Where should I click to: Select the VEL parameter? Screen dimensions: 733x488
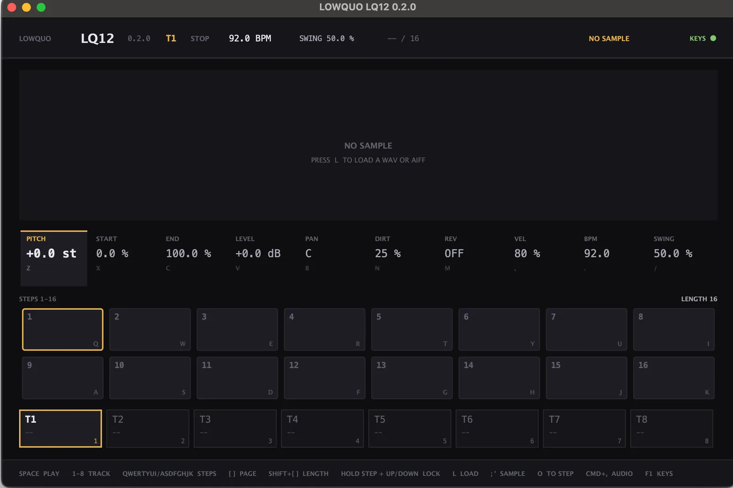[542, 258]
